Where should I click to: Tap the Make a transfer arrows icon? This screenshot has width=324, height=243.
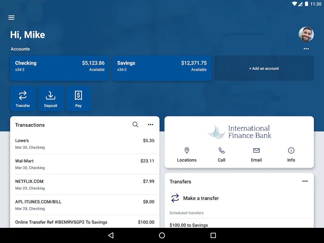pos(175,198)
